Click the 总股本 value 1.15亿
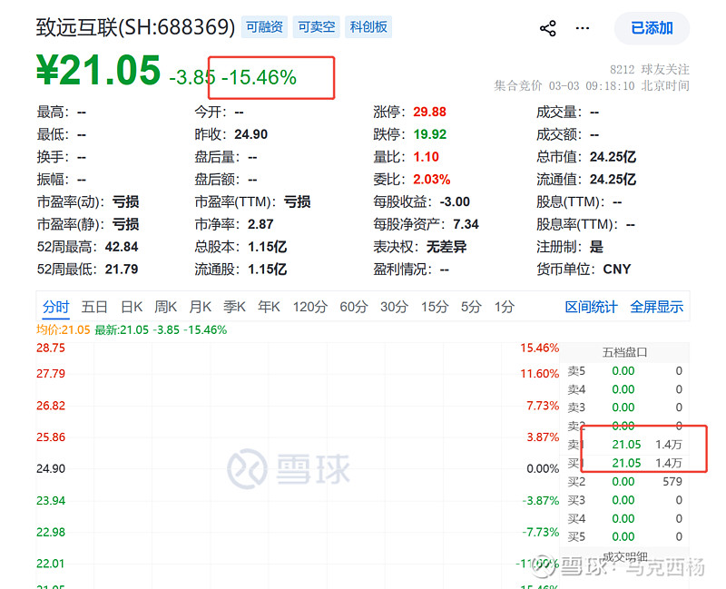 tap(267, 247)
